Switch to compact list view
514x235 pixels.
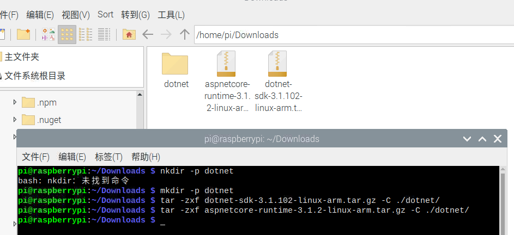(x=86, y=34)
